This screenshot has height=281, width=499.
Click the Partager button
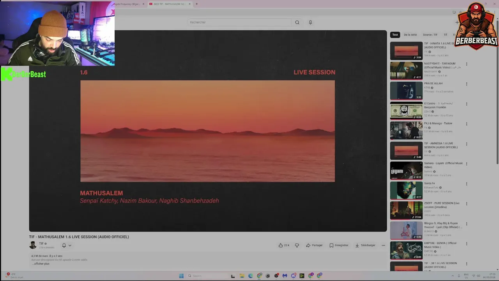tap(314, 245)
